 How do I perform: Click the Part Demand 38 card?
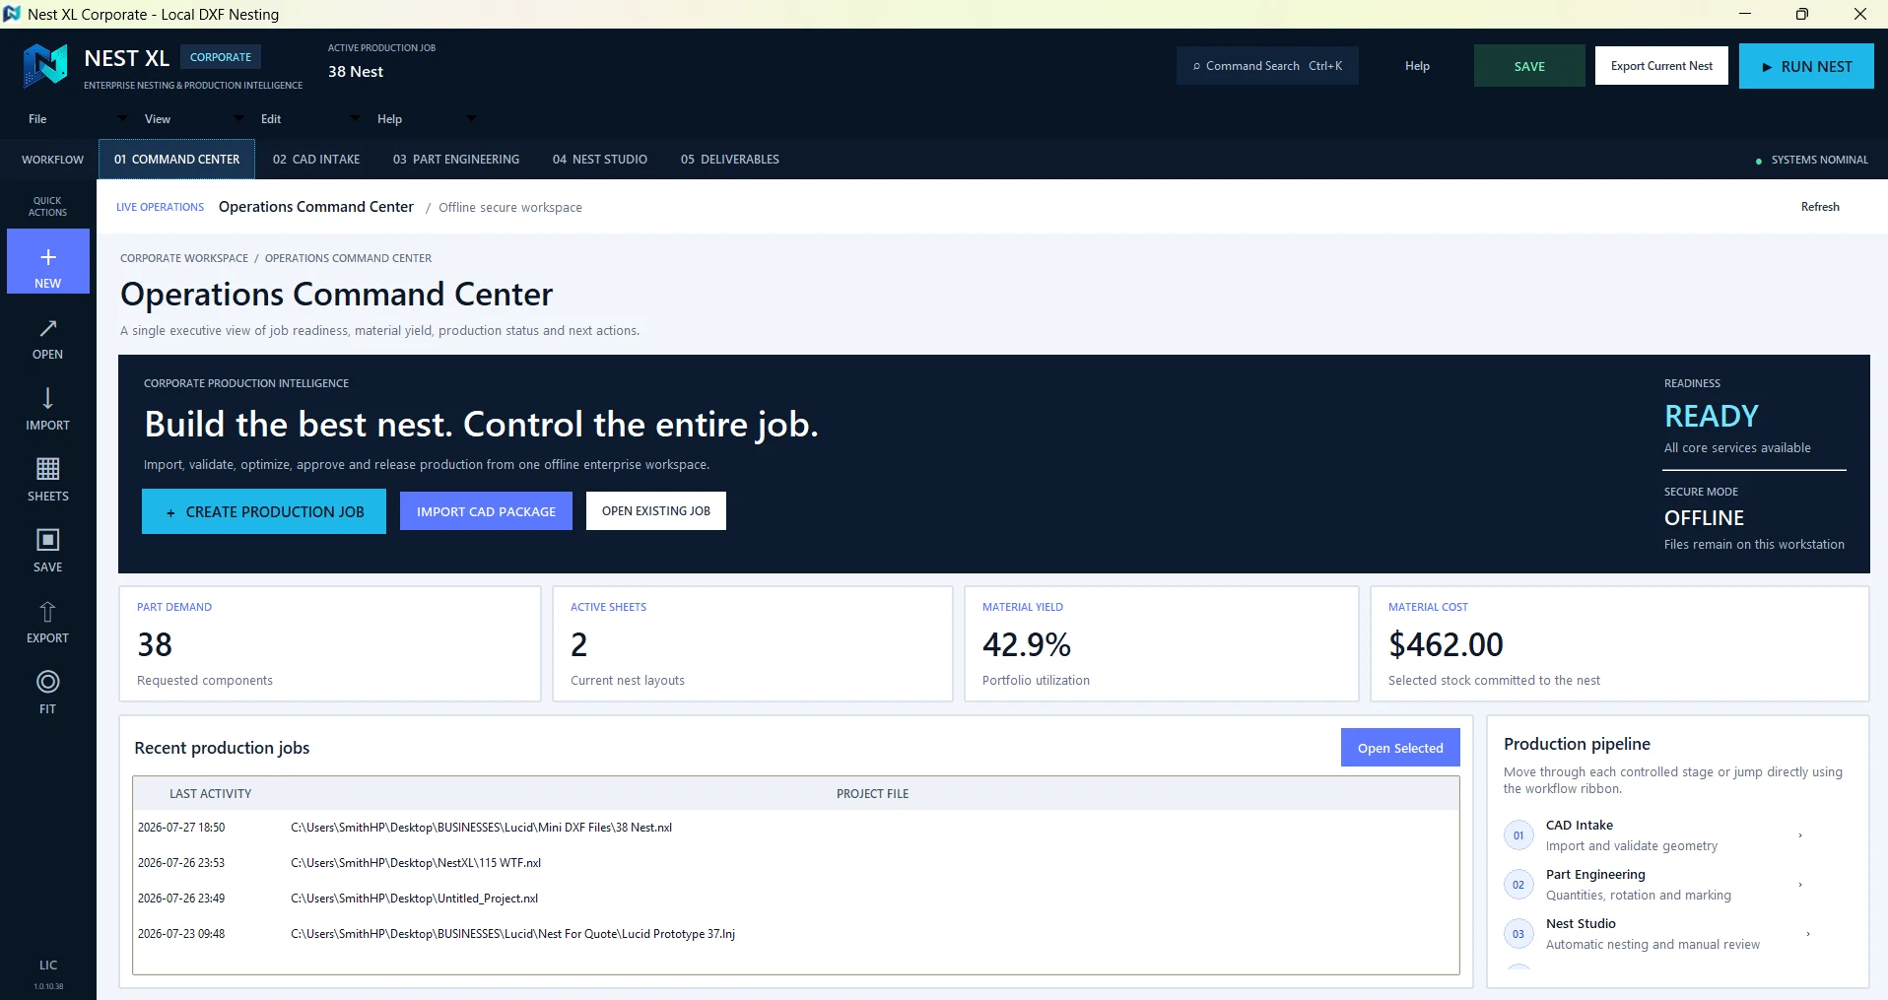click(330, 644)
